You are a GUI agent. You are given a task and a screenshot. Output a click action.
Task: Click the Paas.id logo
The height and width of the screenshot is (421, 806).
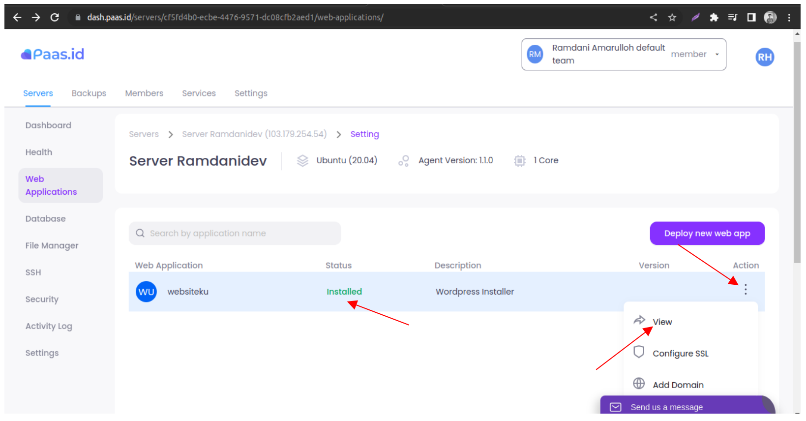click(53, 54)
